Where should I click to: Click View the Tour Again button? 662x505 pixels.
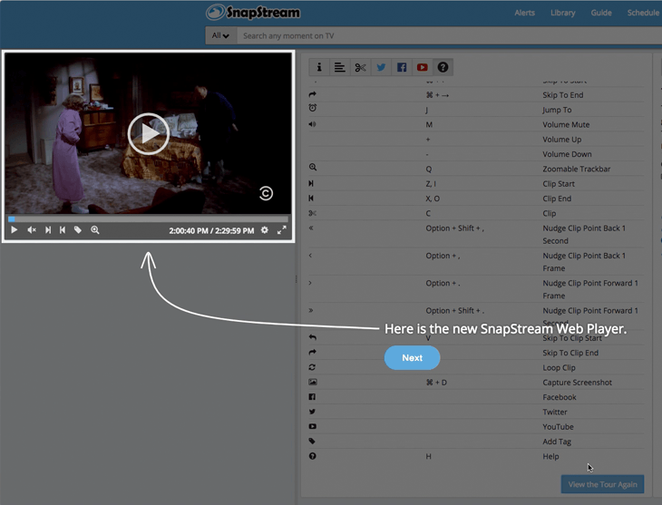(602, 484)
